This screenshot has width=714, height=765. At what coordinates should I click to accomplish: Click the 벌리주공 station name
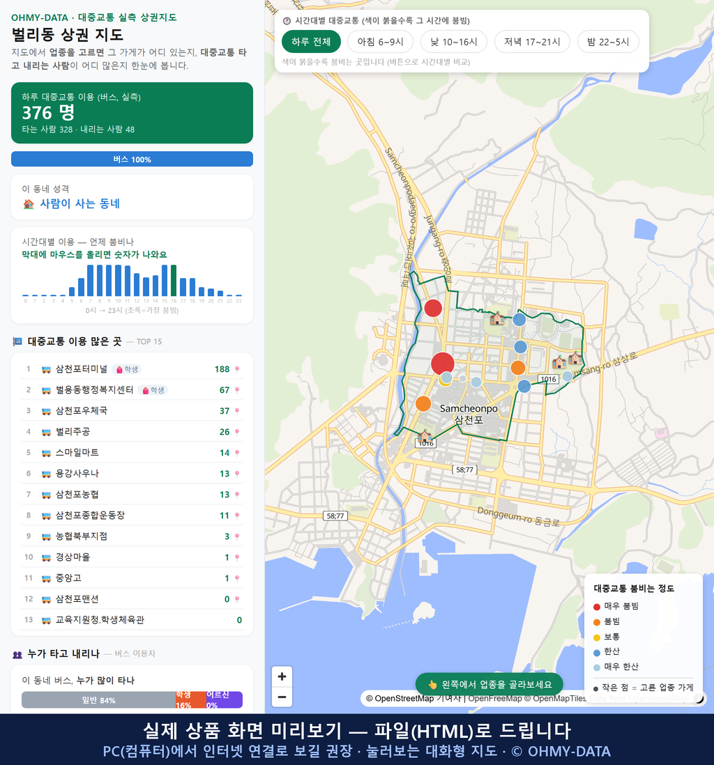pyautogui.click(x=73, y=432)
